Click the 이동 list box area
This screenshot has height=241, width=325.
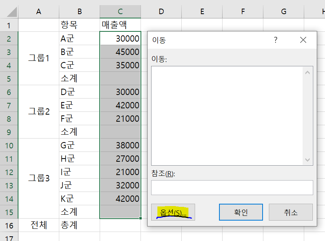pyautogui.click(x=227, y=116)
